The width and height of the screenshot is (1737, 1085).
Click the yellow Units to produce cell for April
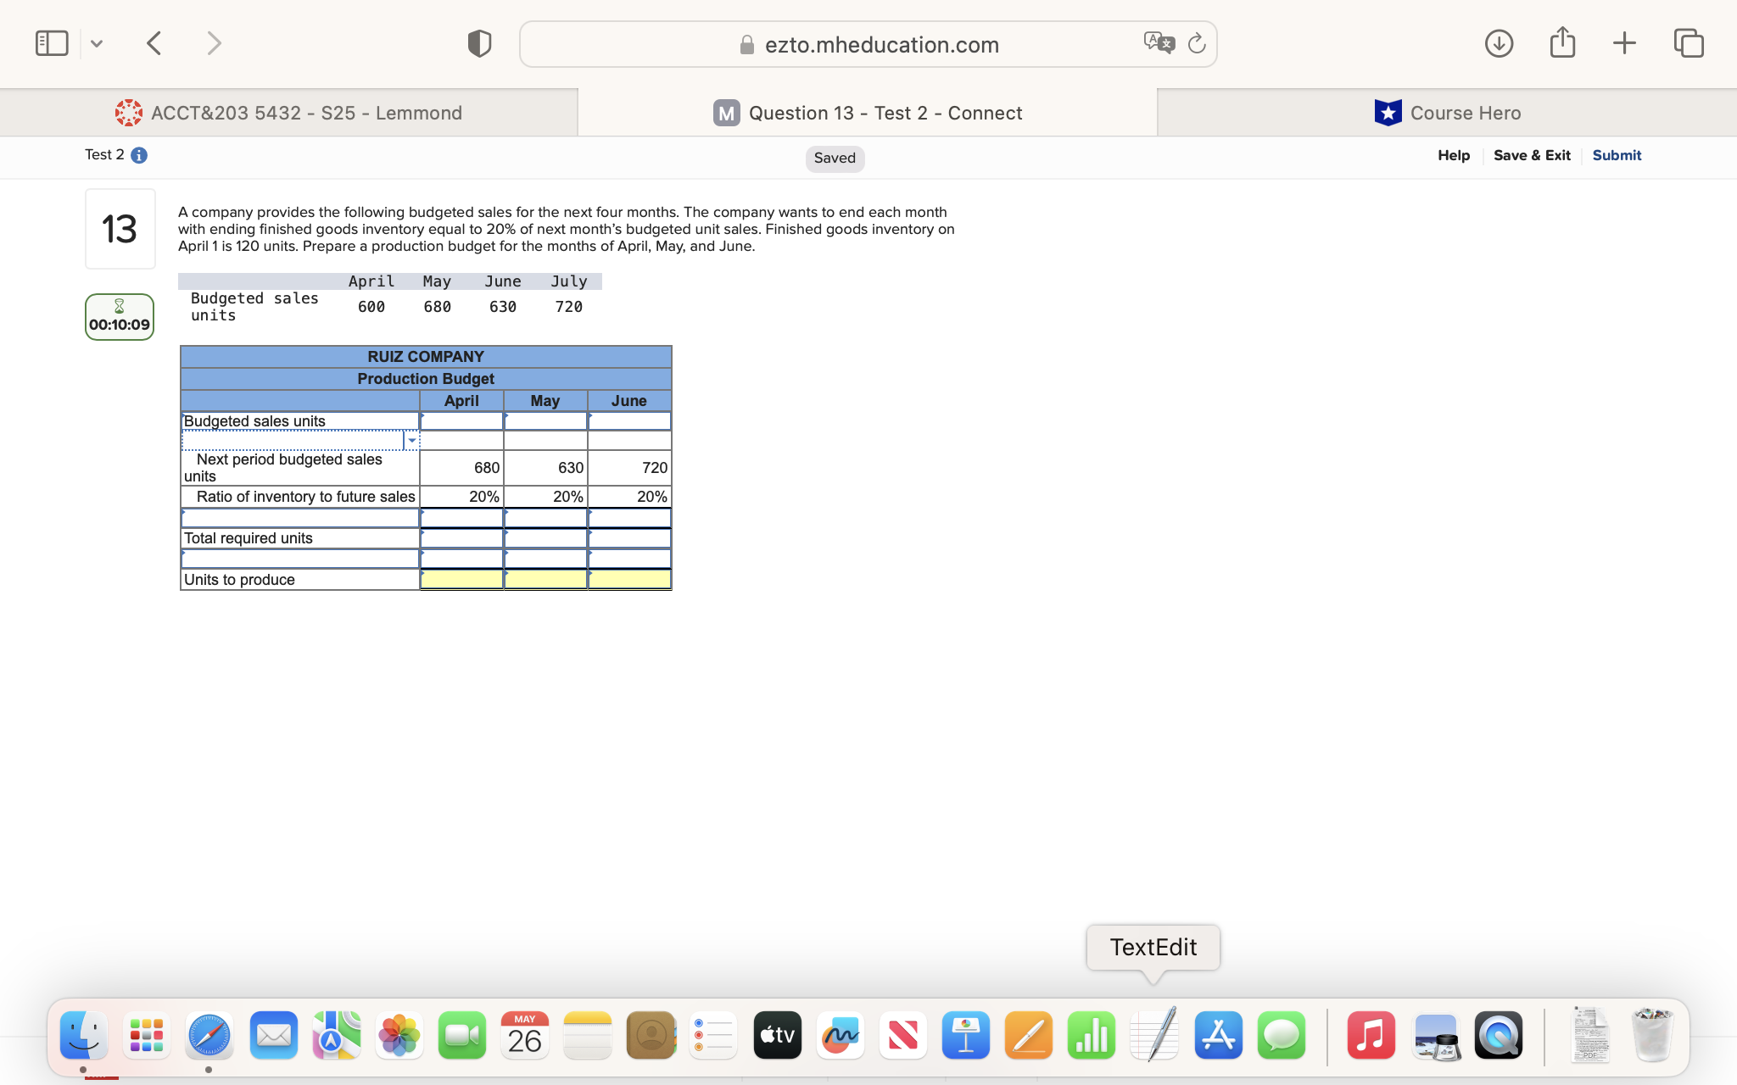[x=461, y=579]
